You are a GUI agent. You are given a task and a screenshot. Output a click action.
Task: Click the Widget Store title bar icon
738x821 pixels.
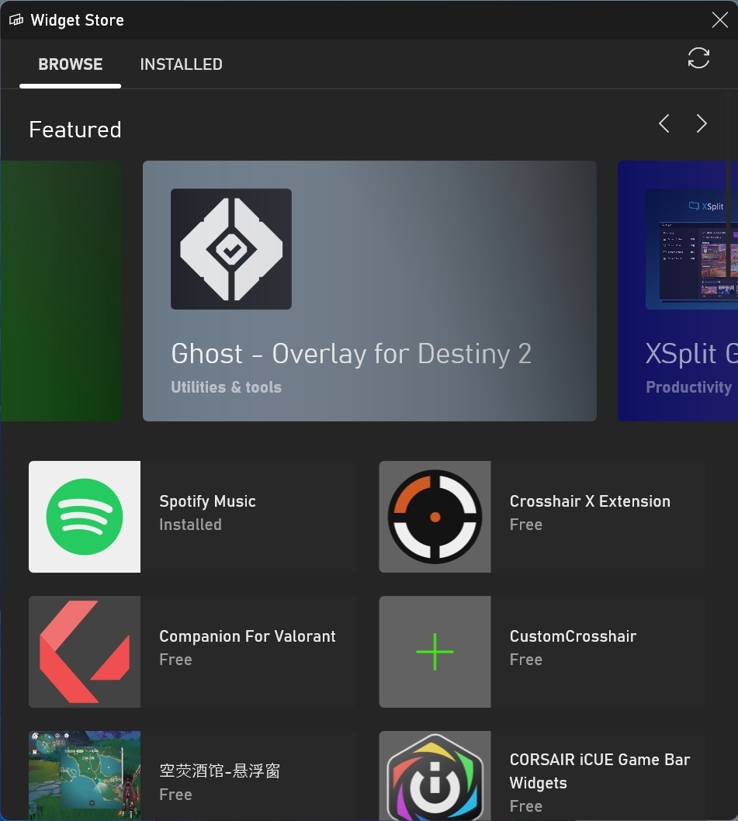[16, 20]
